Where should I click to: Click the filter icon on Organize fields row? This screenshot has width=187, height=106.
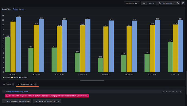166,91
